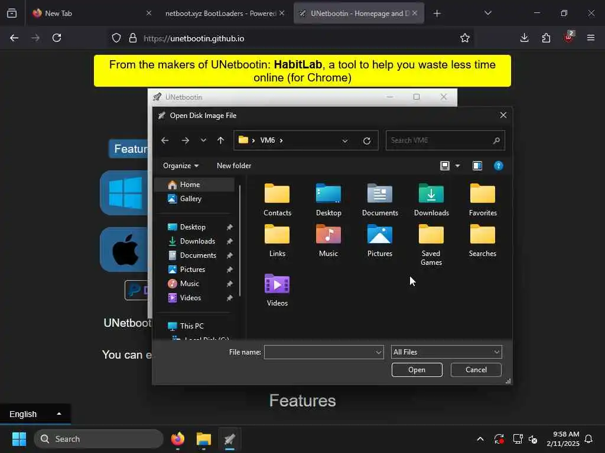Switch to netboot.xyz BootLoaders tab
The width and height of the screenshot is (605, 453).
pyautogui.click(x=225, y=13)
